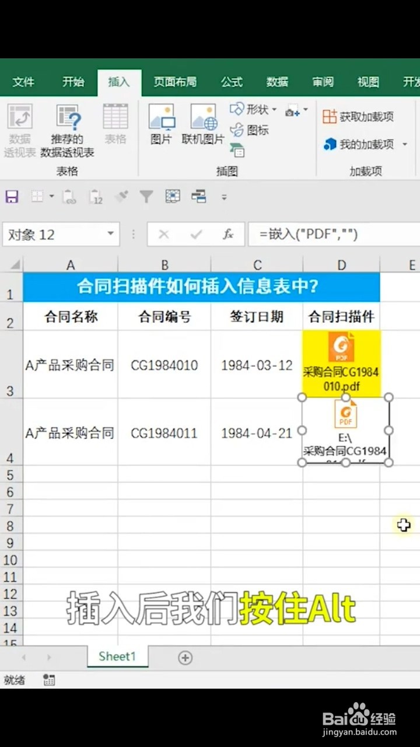The image size is (420, 747).
Task: Click the form window icon in quick toolbar
Action: click(x=198, y=197)
